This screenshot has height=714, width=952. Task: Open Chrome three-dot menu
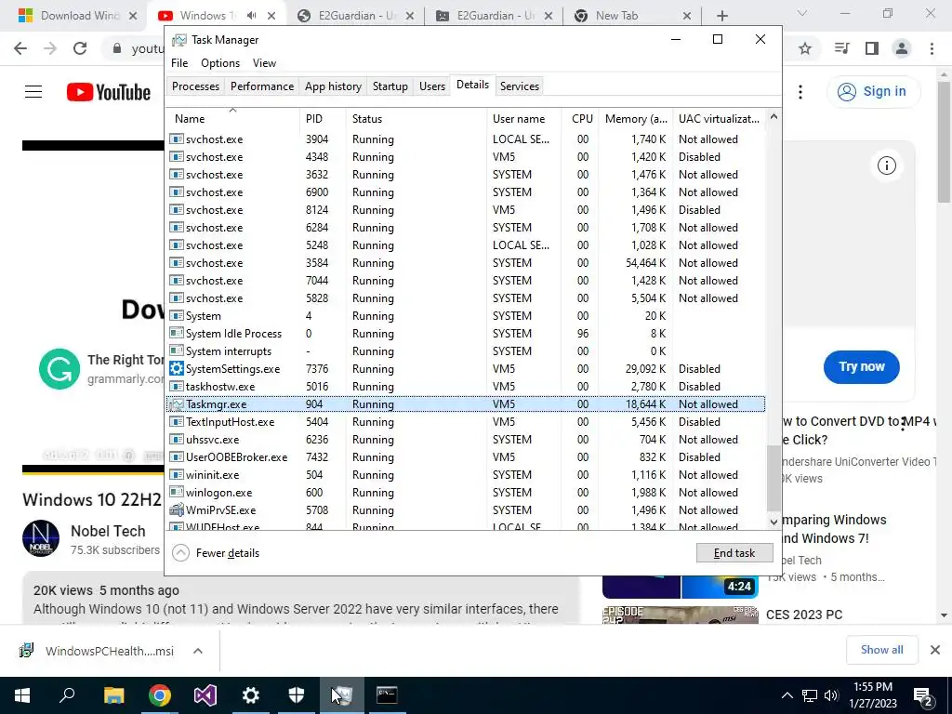[932, 48]
